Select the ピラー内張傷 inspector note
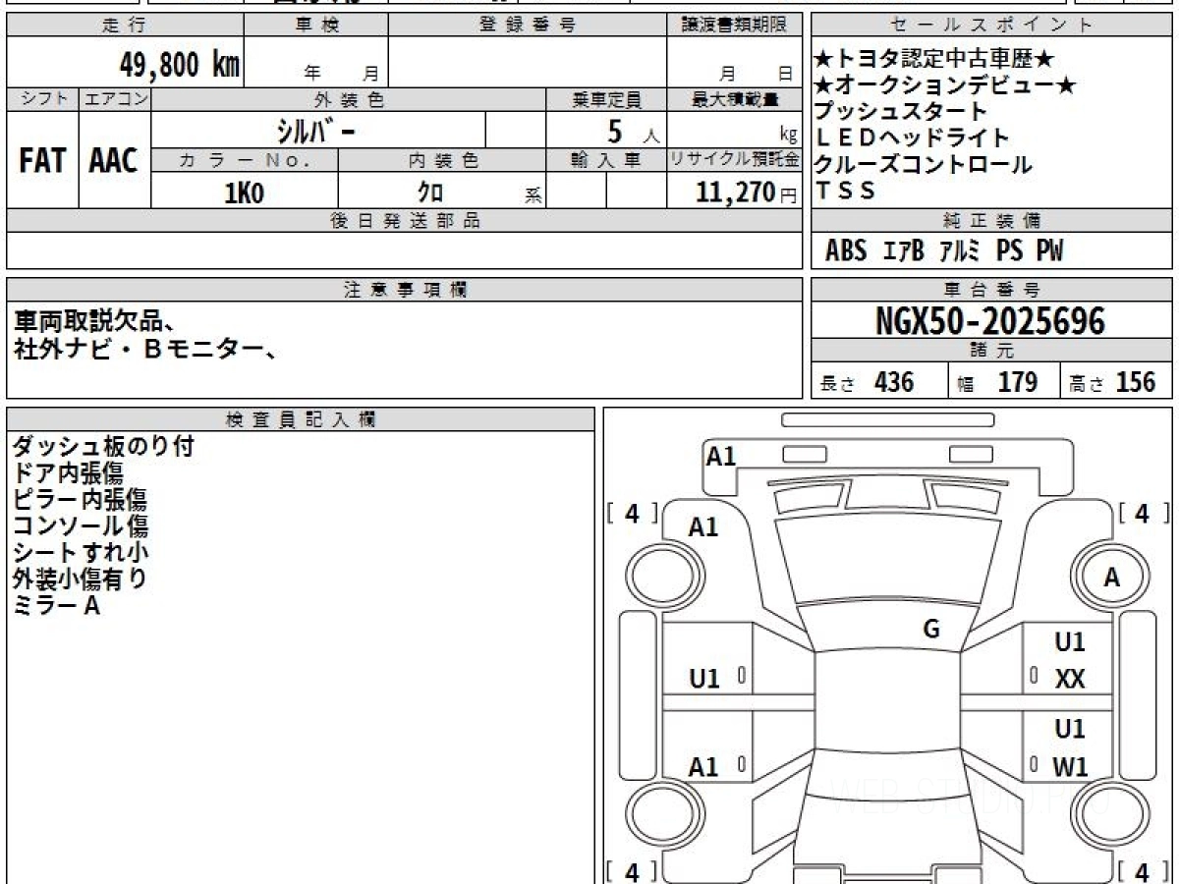 [x=81, y=500]
